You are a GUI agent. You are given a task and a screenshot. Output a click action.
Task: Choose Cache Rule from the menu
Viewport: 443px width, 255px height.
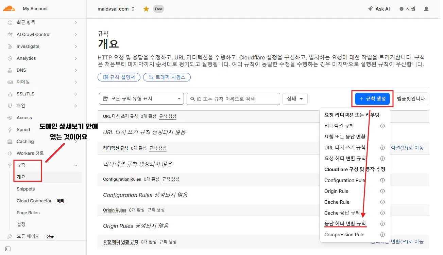click(337, 202)
